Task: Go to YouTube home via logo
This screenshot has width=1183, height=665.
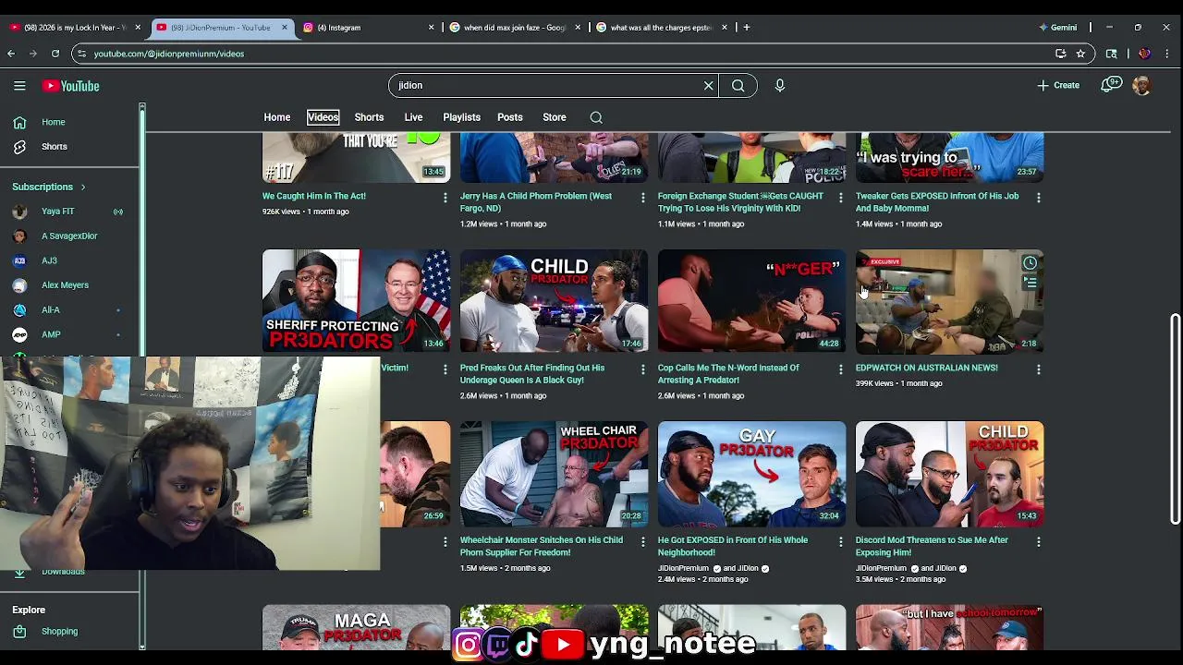Action: [x=71, y=86]
